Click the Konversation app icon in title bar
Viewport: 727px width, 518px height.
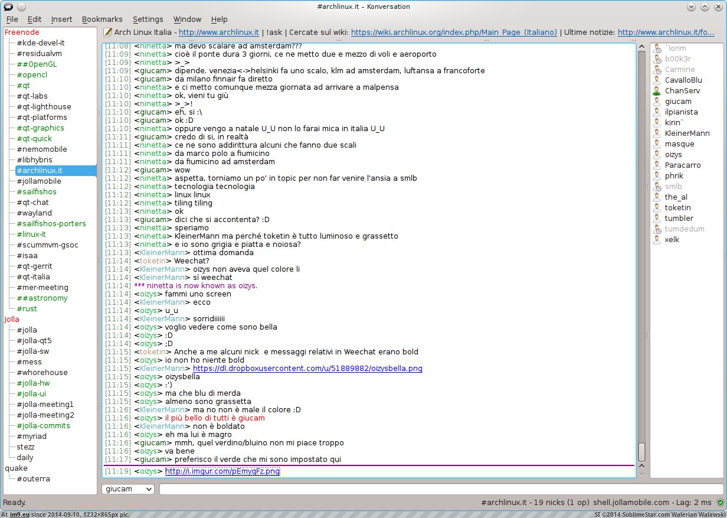pyautogui.click(x=8, y=6)
